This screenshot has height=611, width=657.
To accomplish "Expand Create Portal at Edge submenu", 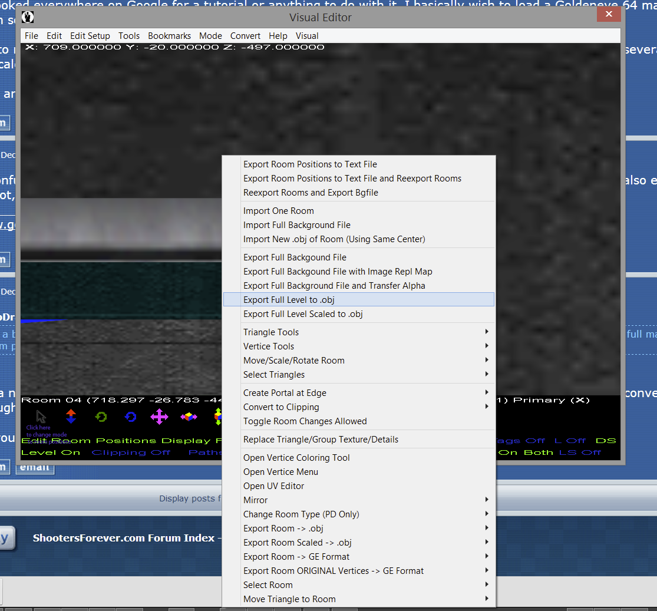I will (x=359, y=393).
